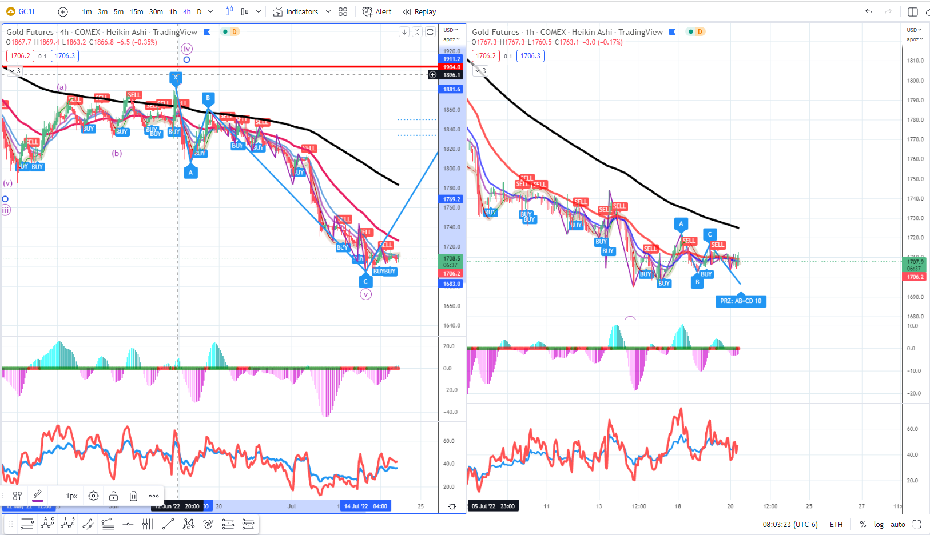Delete the selected drawing with trash icon
The image size is (930, 535).
pos(133,496)
